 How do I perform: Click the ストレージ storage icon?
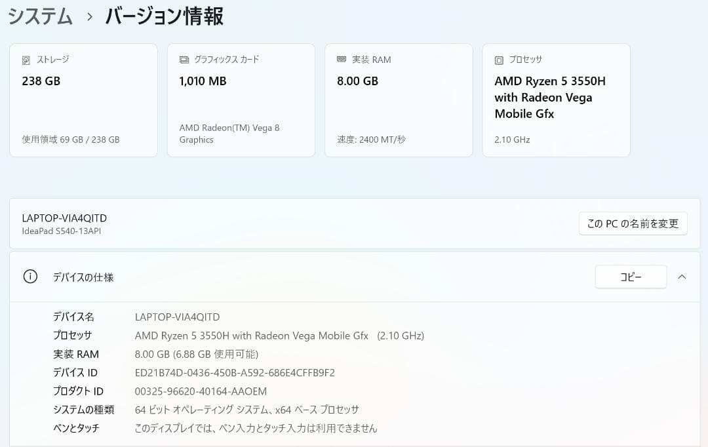click(26, 60)
